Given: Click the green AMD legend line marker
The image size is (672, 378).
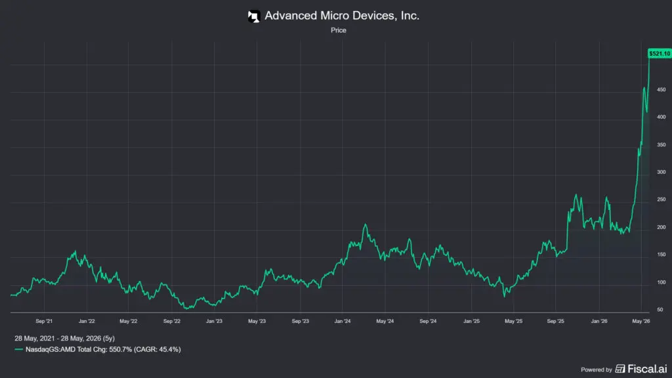Looking at the screenshot, I should tap(18, 349).
